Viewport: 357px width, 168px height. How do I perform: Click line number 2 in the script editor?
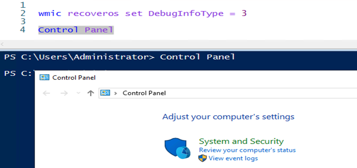pyautogui.click(x=23, y=13)
